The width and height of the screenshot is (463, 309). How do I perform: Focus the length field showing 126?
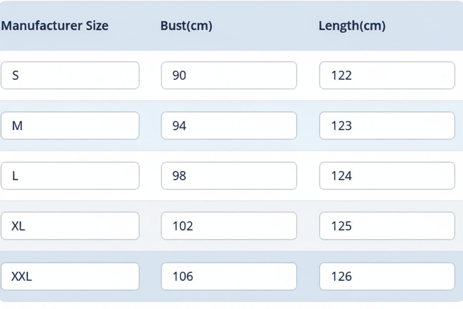click(387, 276)
